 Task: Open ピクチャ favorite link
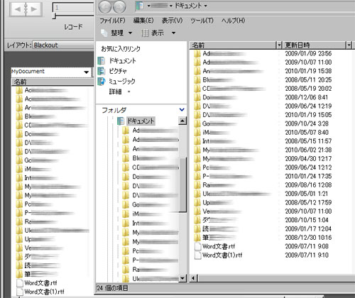[x=118, y=71]
